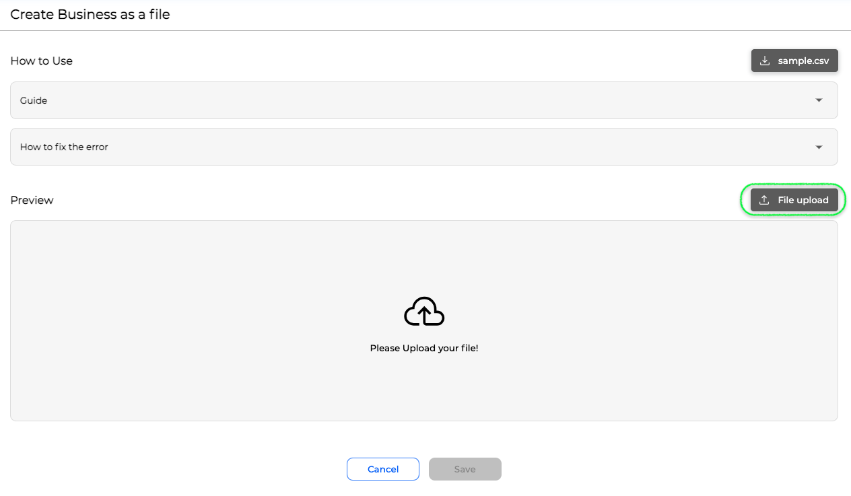Click the download icon beside sample.csv

point(764,61)
